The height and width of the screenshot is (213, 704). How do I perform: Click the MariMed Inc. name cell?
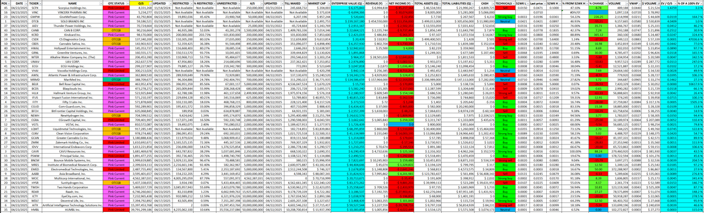coord(73,80)
